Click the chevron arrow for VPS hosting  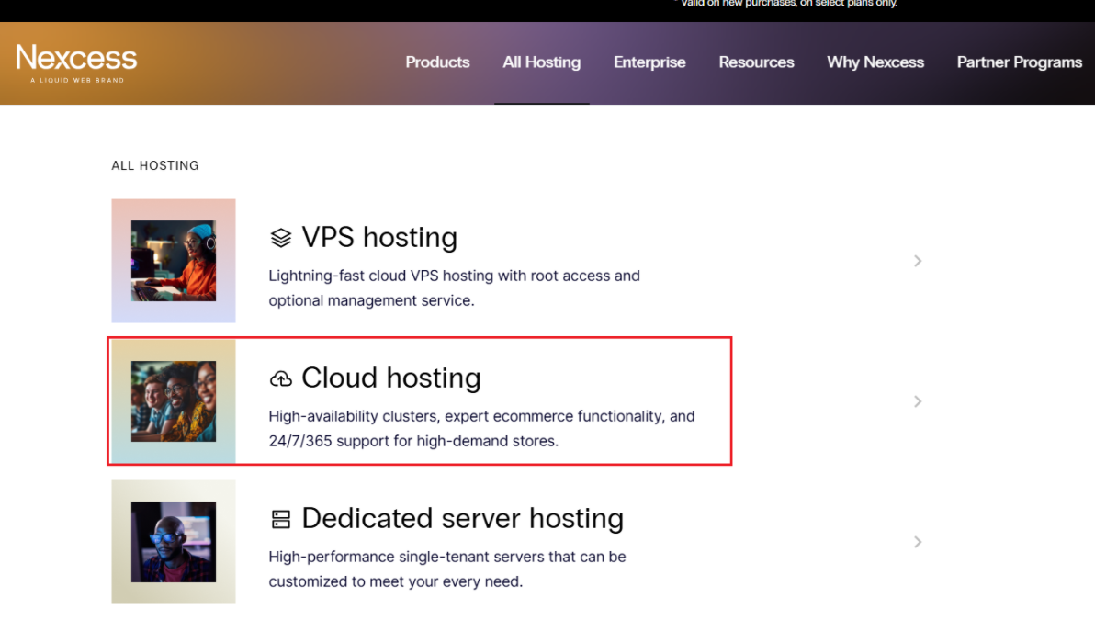(918, 261)
